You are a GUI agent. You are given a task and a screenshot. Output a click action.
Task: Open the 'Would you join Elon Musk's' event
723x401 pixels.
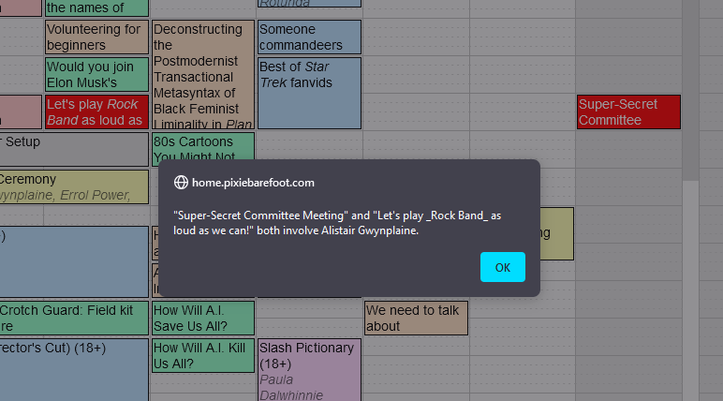click(96, 74)
